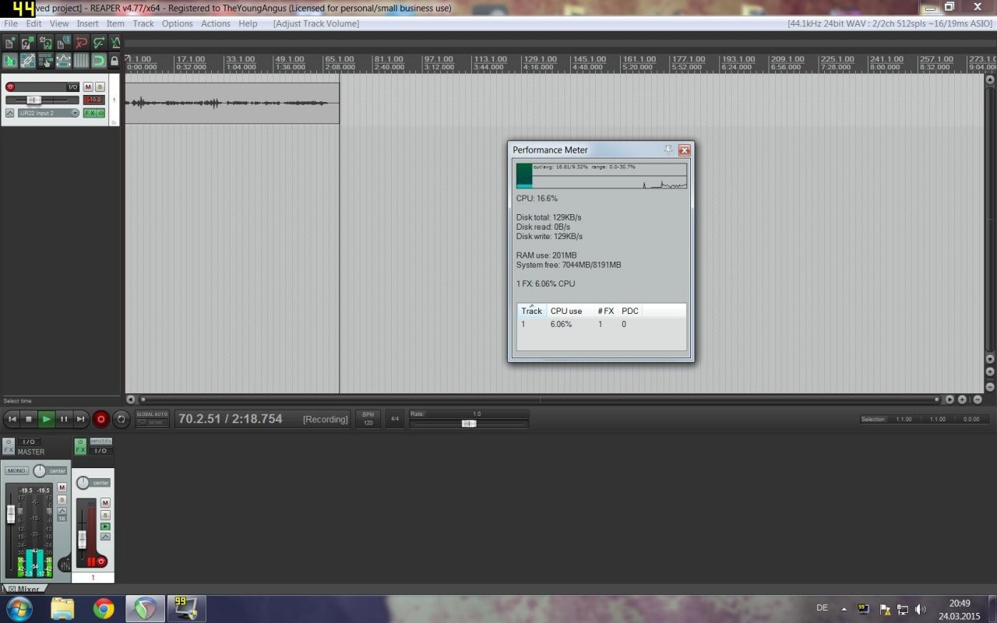This screenshot has width=997, height=623.
Task: Open the File menu
Action: click(11, 23)
